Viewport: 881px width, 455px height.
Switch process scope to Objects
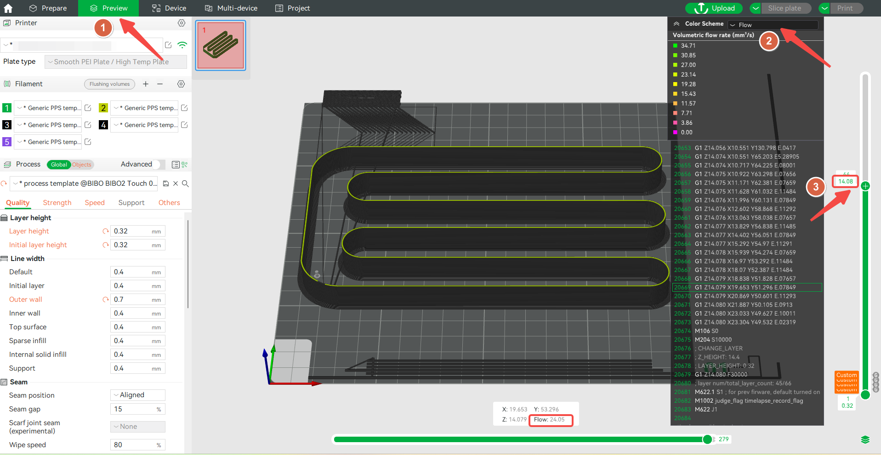click(x=82, y=165)
